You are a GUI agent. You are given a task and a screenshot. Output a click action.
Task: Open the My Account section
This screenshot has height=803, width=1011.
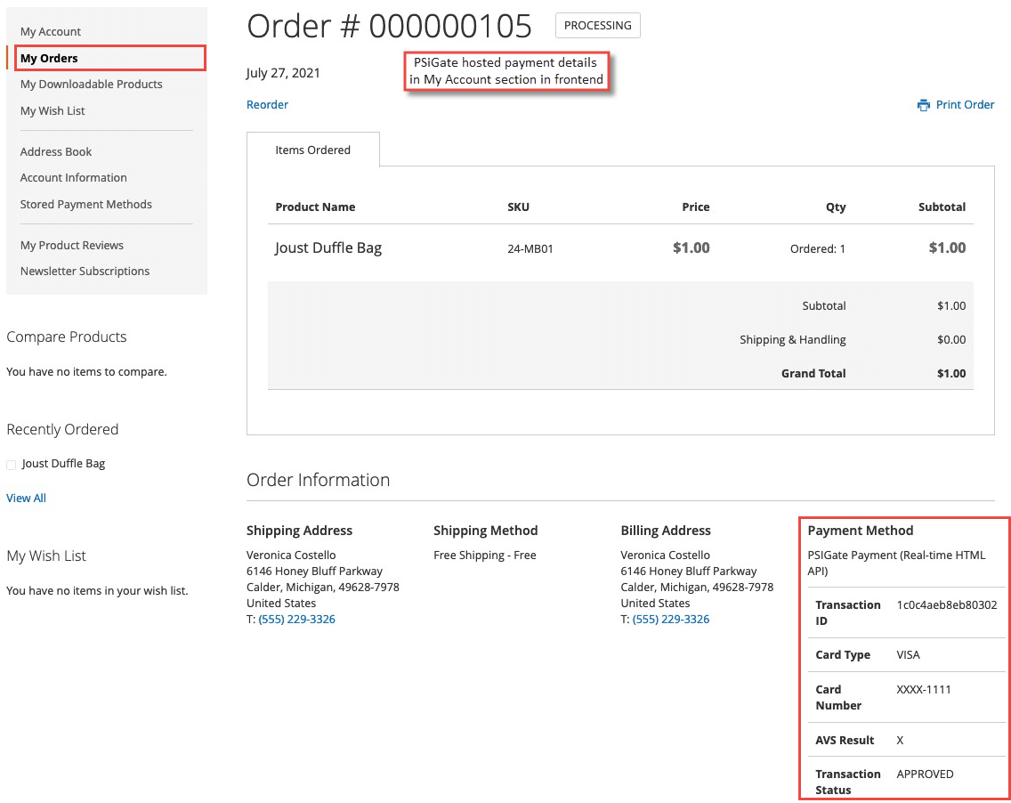(51, 31)
